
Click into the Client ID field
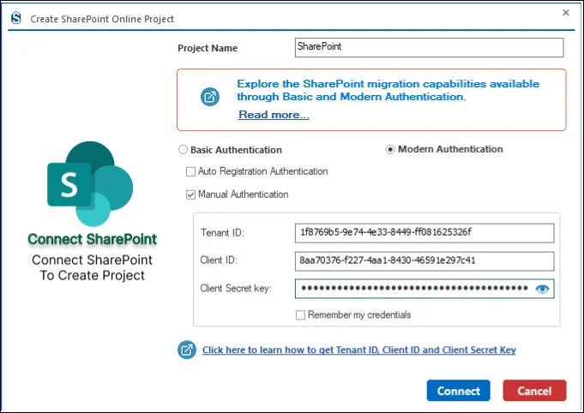pyautogui.click(x=424, y=261)
